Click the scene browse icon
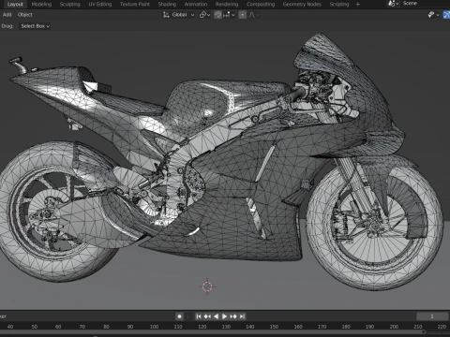Viewport: 450px width, 337px height. click(393, 4)
